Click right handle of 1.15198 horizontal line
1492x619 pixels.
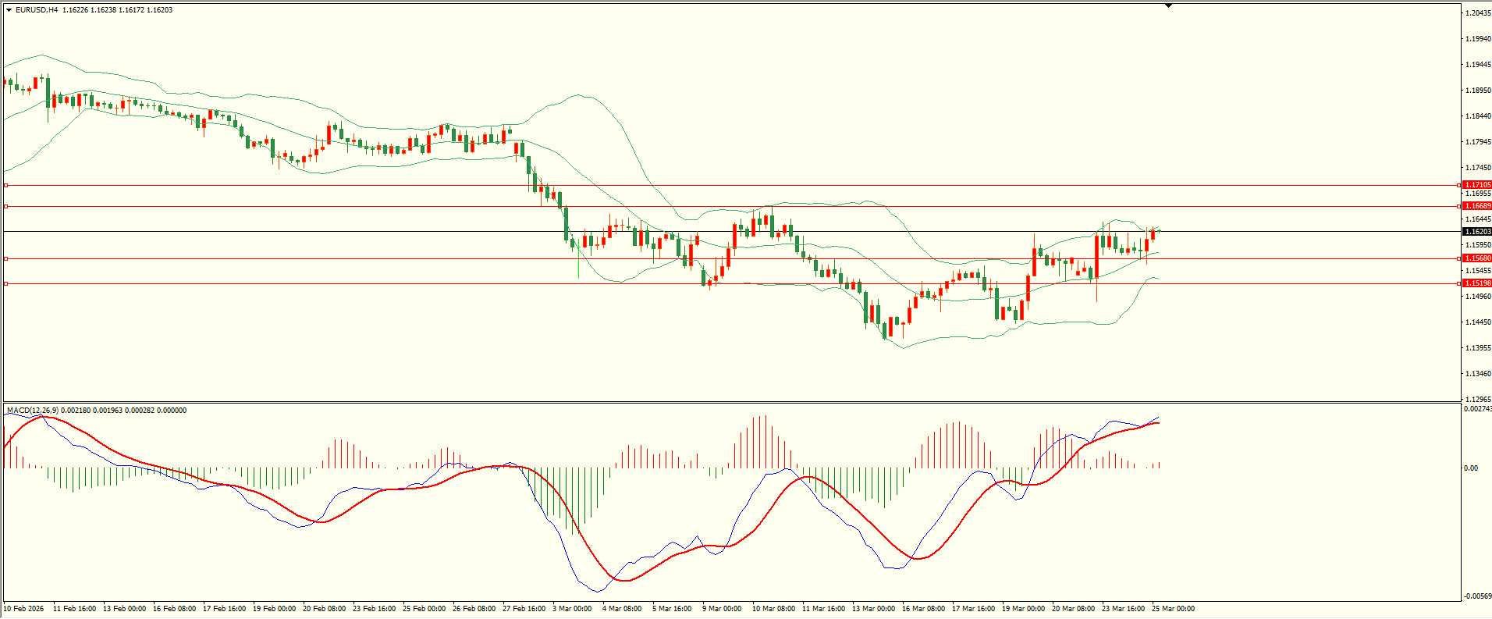[1459, 283]
